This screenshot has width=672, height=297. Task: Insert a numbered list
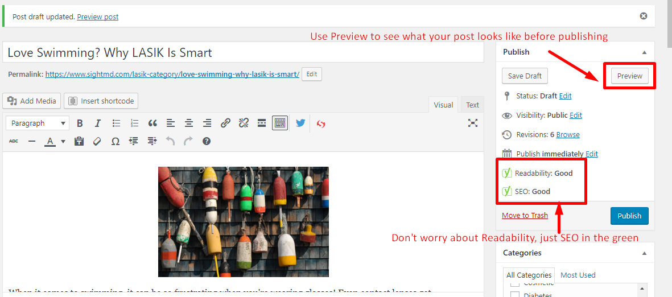point(135,123)
